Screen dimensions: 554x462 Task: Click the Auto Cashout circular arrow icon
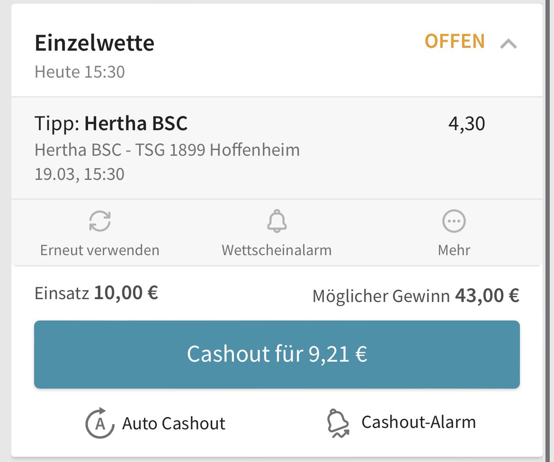click(100, 423)
